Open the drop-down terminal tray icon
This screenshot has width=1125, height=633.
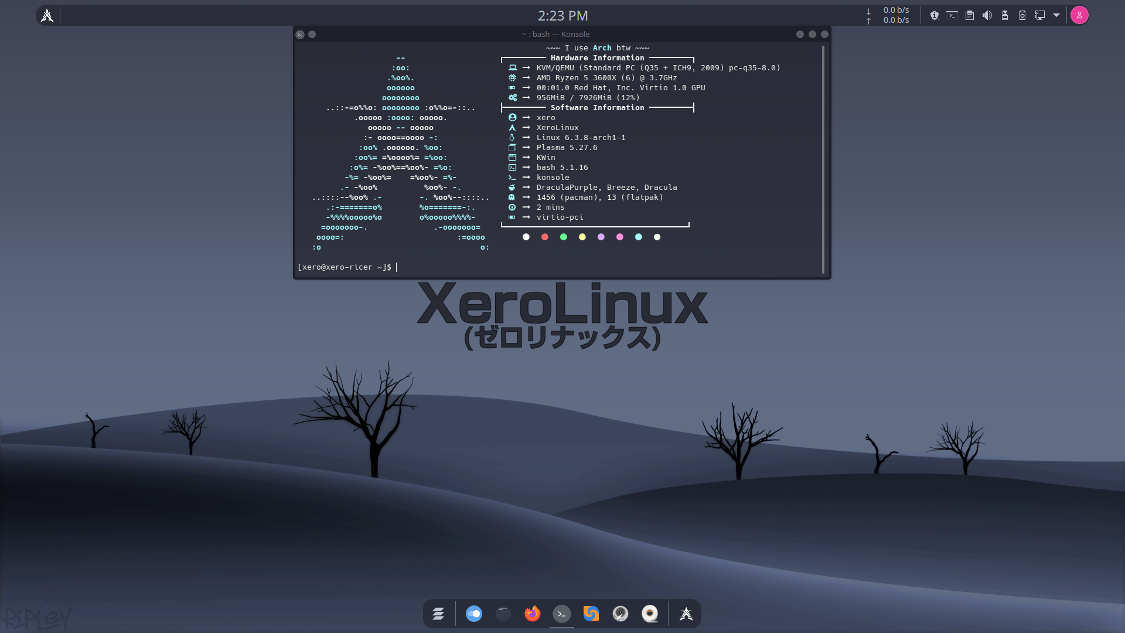(952, 15)
